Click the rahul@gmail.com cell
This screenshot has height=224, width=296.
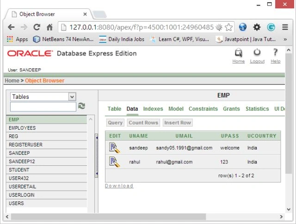click(x=174, y=162)
